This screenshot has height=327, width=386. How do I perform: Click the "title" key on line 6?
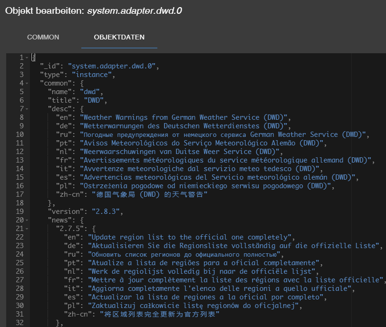[x=62, y=100]
